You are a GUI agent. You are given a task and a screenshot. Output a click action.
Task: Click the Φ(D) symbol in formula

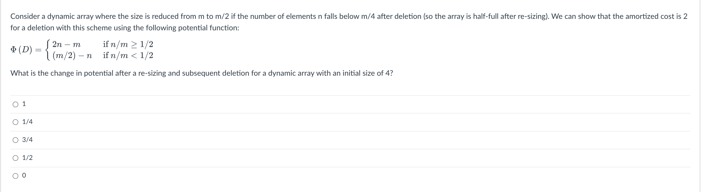point(21,49)
